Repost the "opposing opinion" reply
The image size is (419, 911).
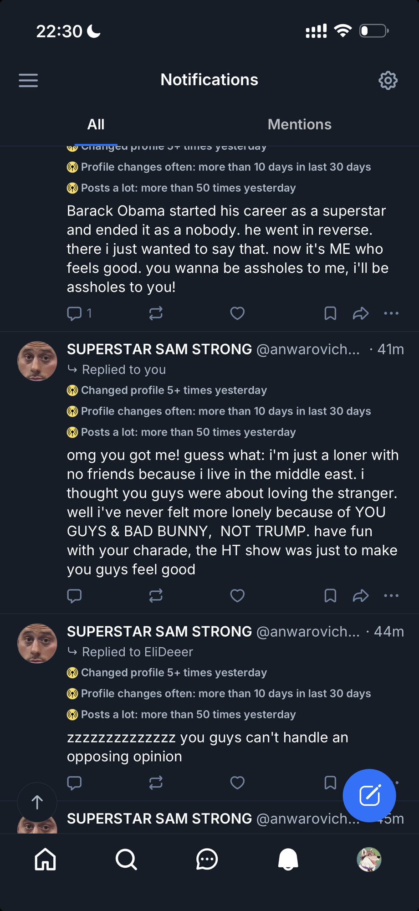(156, 783)
